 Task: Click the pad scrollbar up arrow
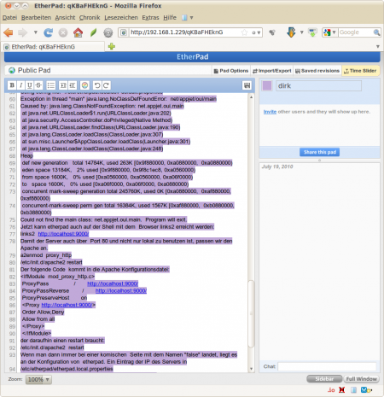pos(251,97)
